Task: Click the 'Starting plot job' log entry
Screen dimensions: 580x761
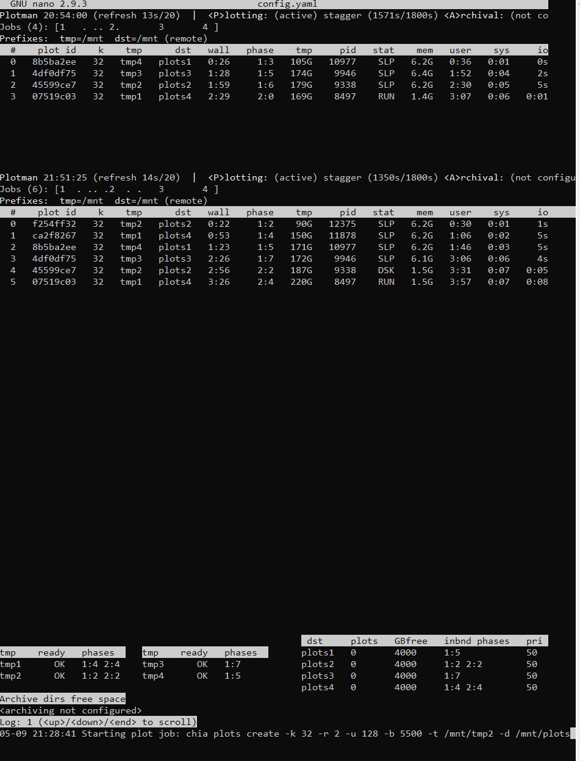Action: tap(285, 734)
